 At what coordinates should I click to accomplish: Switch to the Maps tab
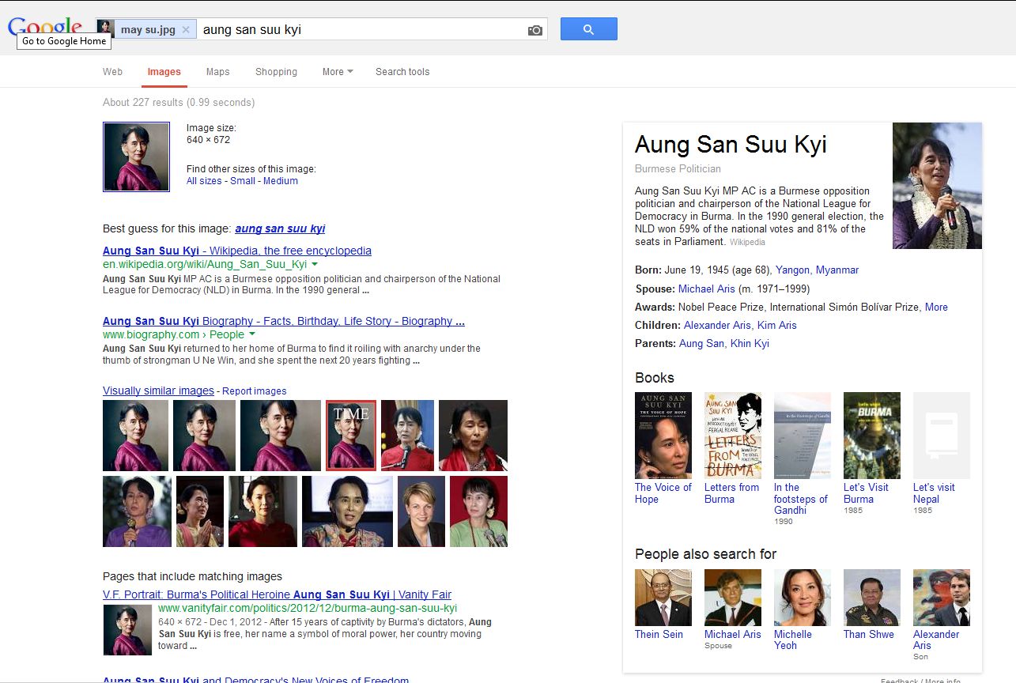pos(218,72)
